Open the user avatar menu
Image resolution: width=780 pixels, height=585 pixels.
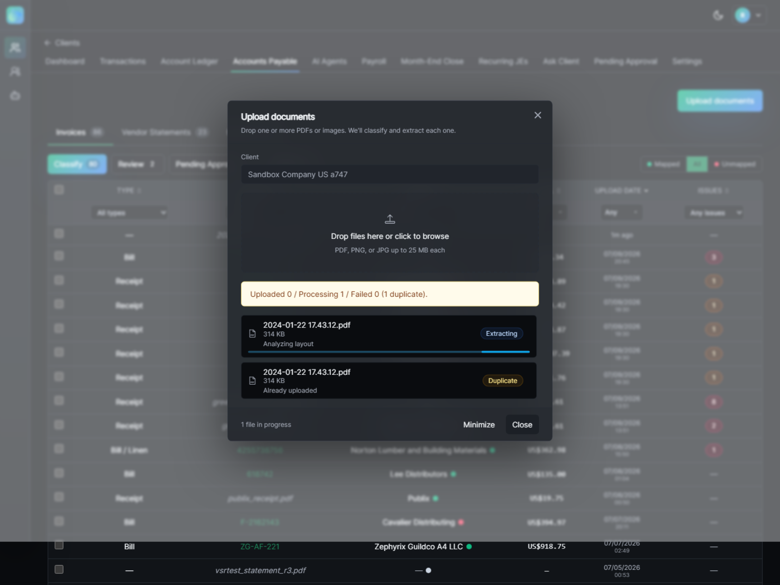748,16
